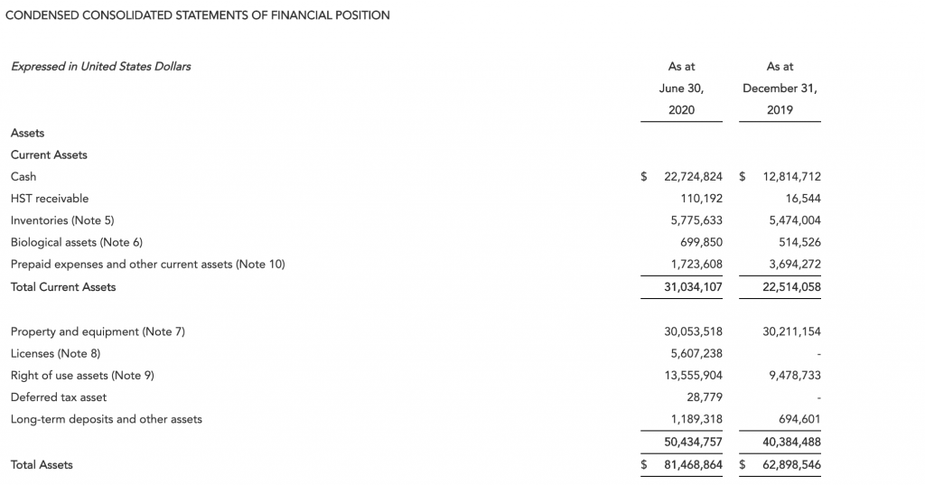925x485 pixels.
Task: Click the December 31, 2019 column header
Action: 780,89
